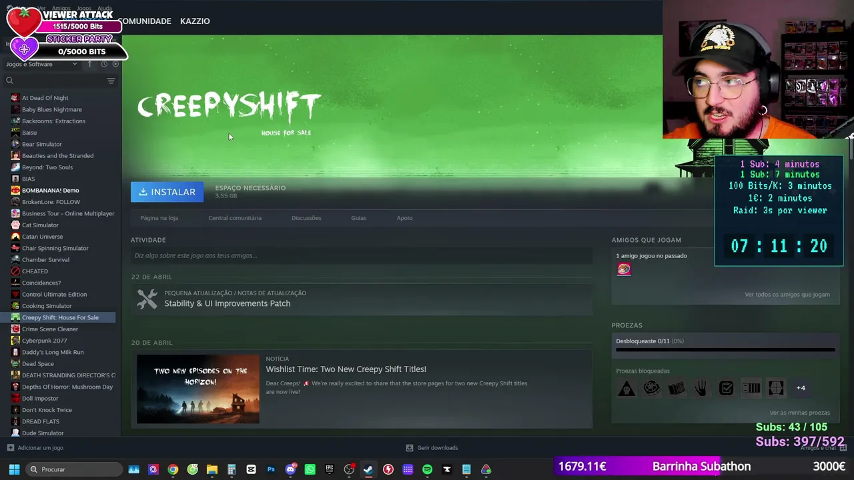The height and width of the screenshot is (480, 854).
Task: Click the open book achievement icon
Action: click(677, 388)
